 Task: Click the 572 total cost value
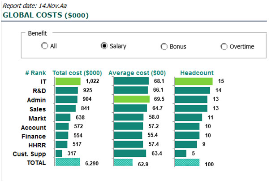click(x=78, y=126)
